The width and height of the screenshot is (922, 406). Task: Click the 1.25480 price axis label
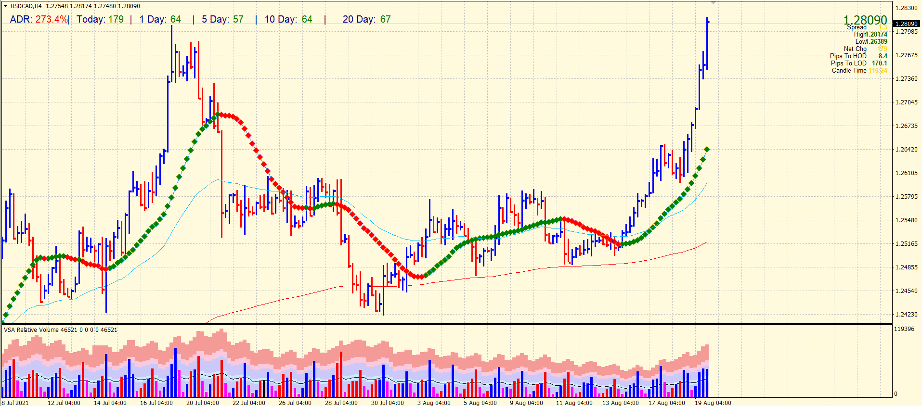pyautogui.click(x=906, y=220)
